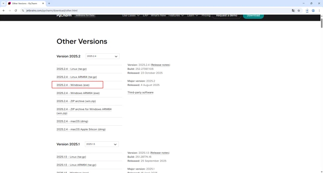Click the teal Download button
Image resolution: width=323 pixels, height=173 pixels.
[253, 16]
